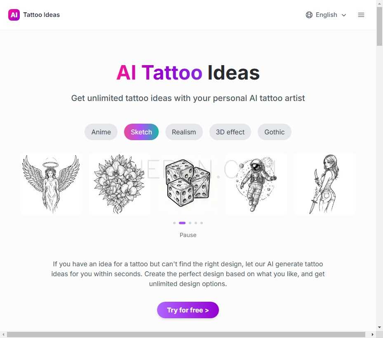
Task: Click the vertical scrollbar down arrow
Action: click(379, 327)
